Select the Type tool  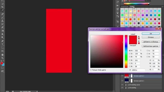(2, 44)
